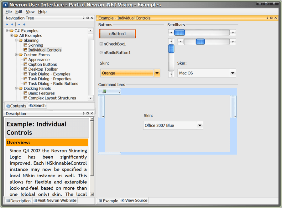
Task: Open the Mac OS skin dropdown
Action: click(232, 73)
